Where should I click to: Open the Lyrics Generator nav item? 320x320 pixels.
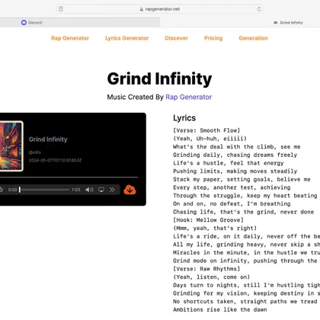(127, 38)
